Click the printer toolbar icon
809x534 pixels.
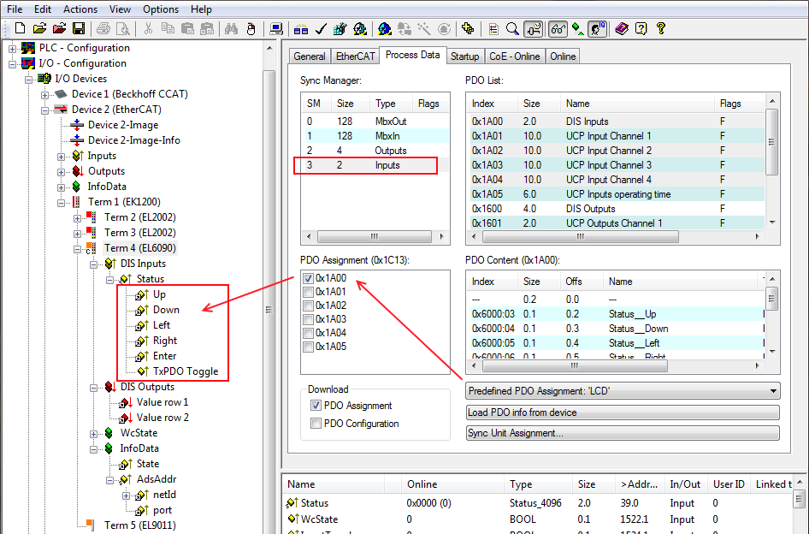103,28
